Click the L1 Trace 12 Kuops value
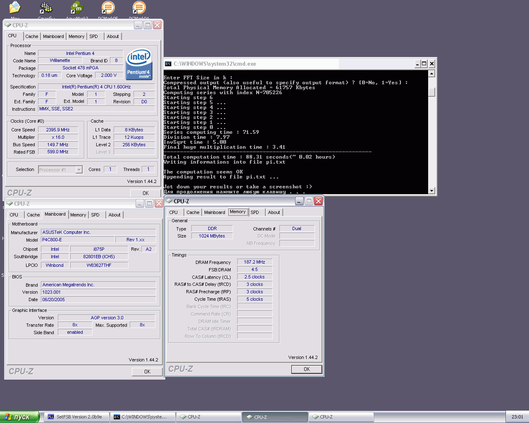Image resolution: width=529 pixels, height=423 pixels. tap(134, 137)
